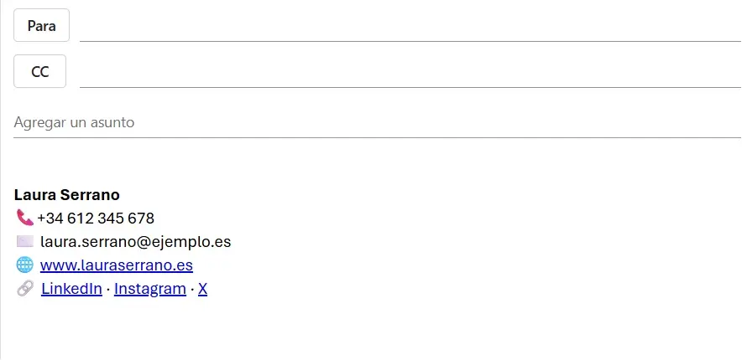Viewport: 742px width, 360px height.
Task: Click the name Laura Serrano in signature
Action: tap(67, 195)
